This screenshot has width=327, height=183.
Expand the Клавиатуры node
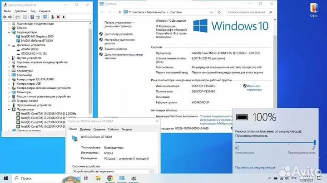[x=9, y=71]
